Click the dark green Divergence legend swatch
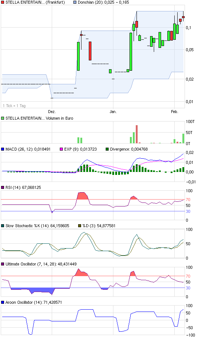Image resolution: width=200 pixels, height=338 pixels. pos(107,149)
